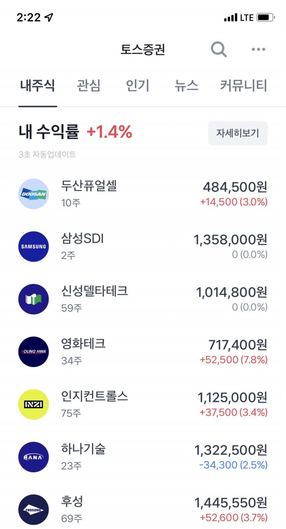The image size is (286, 529).
Task: Tap the yellow INZI logo icon
Action: (x=33, y=405)
